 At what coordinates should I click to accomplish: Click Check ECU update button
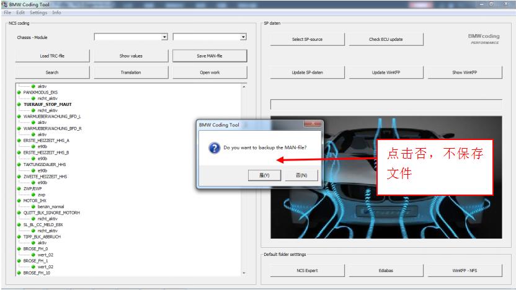[x=386, y=39]
